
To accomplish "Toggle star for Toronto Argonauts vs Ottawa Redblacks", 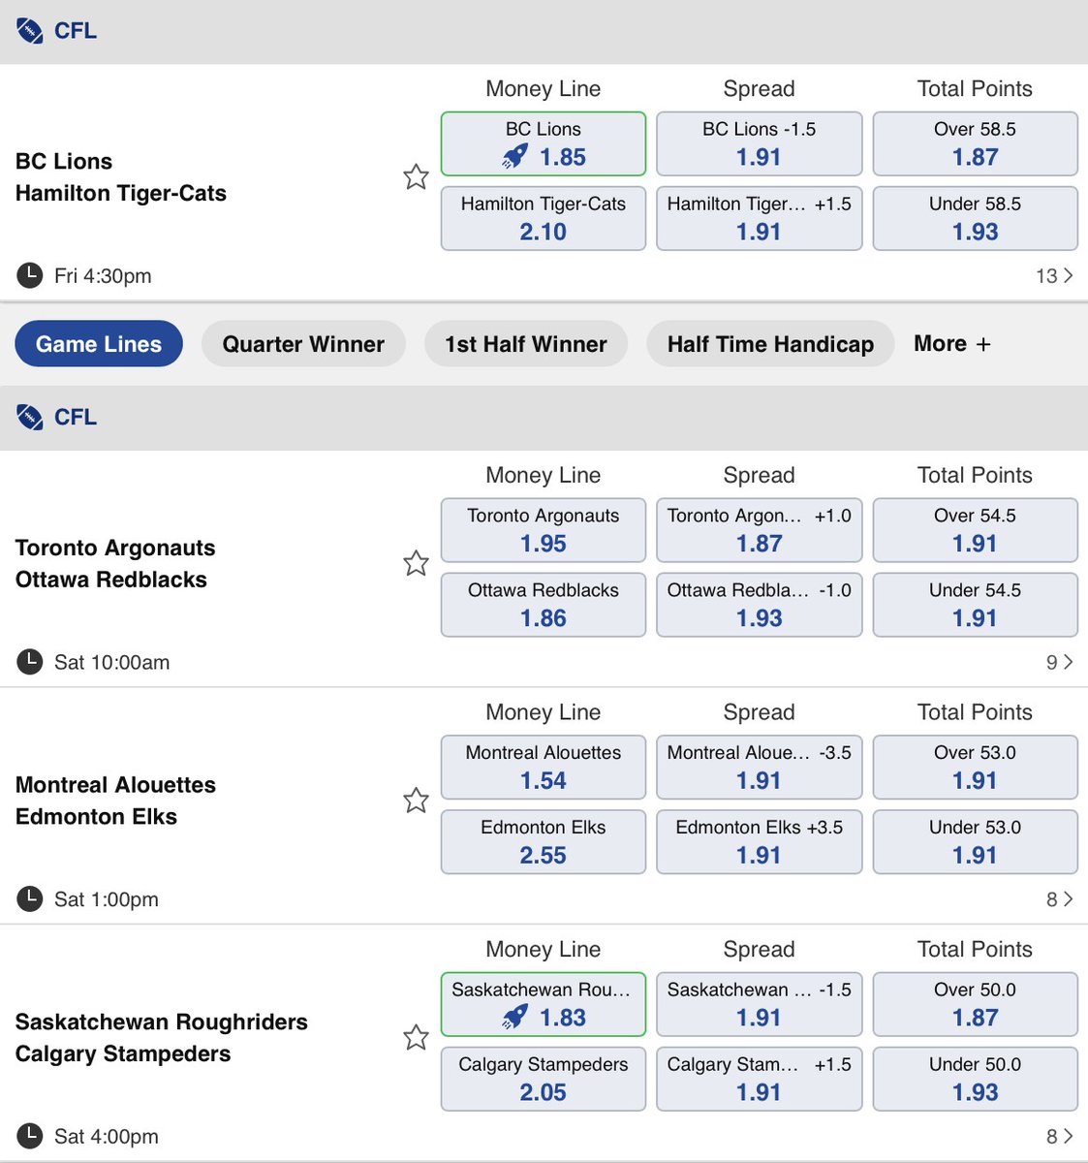I will pos(416,563).
